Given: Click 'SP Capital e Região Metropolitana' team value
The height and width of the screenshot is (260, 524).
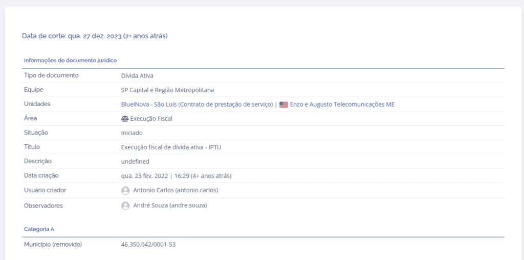Looking at the screenshot, I should tap(167, 90).
